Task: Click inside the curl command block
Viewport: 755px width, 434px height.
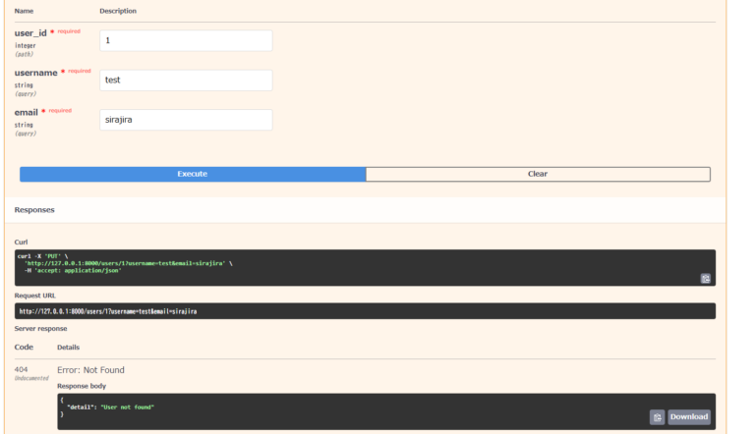Action: coord(365,267)
